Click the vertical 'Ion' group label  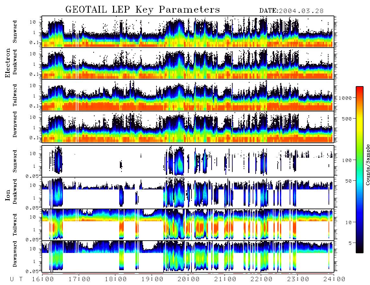(8, 195)
